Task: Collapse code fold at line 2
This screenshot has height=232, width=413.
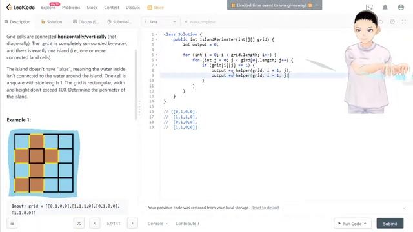Action: coord(156,39)
